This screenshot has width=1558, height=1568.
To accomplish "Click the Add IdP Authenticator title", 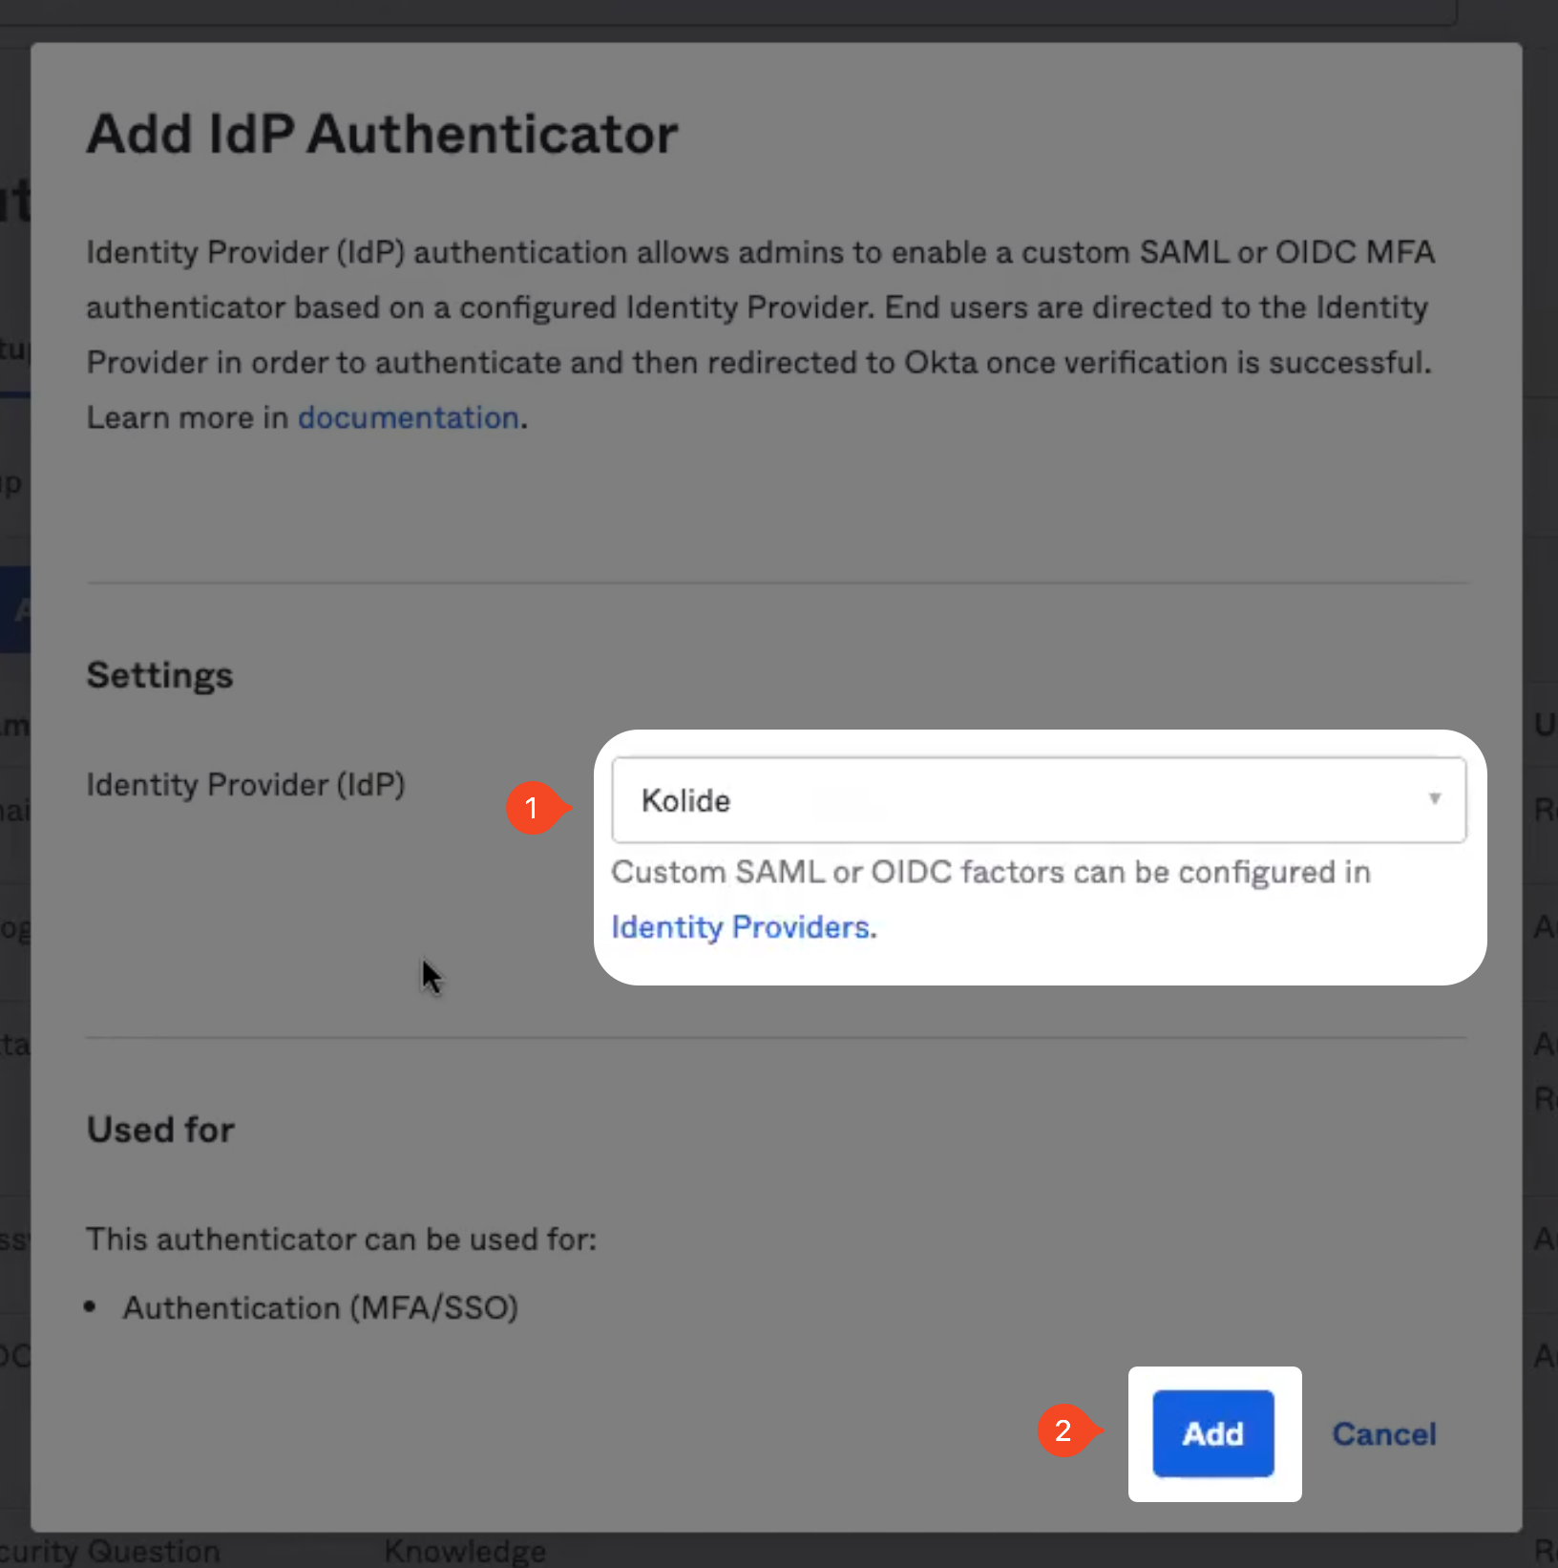I will pyautogui.click(x=382, y=134).
